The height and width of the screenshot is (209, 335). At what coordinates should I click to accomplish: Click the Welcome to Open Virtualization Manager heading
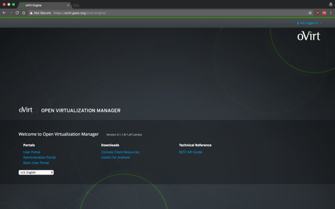tap(59, 134)
